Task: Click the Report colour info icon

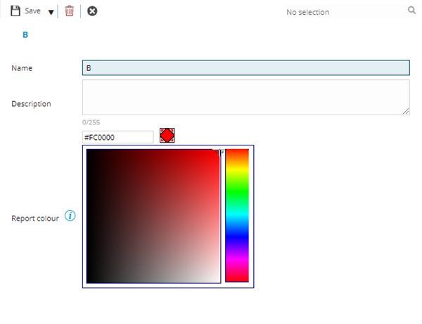Action: pos(70,216)
